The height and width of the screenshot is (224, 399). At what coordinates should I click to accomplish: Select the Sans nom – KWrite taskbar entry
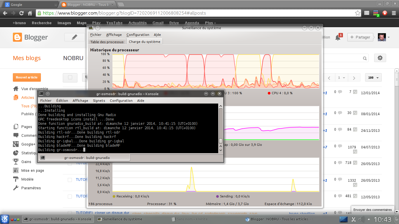pyautogui.click(x=190, y=219)
